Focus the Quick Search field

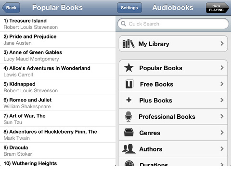pyautogui.click(x=173, y=24)
